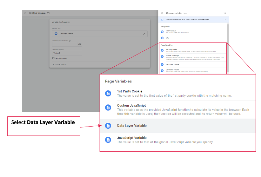Screen dimensions: 261x177
Task: Click the search icon in Choose variable type
Action: [x=225, y=13]
